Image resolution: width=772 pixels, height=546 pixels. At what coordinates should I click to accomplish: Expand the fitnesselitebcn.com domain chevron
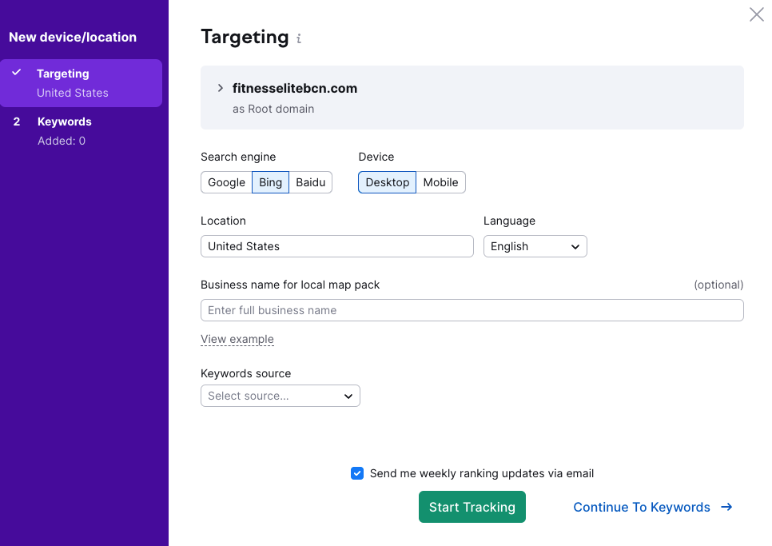click(221, 88)
